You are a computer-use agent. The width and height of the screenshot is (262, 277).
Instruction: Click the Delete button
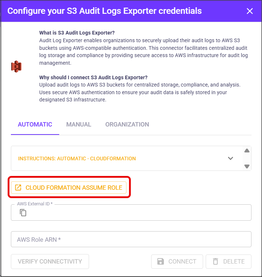pos(228,261)
